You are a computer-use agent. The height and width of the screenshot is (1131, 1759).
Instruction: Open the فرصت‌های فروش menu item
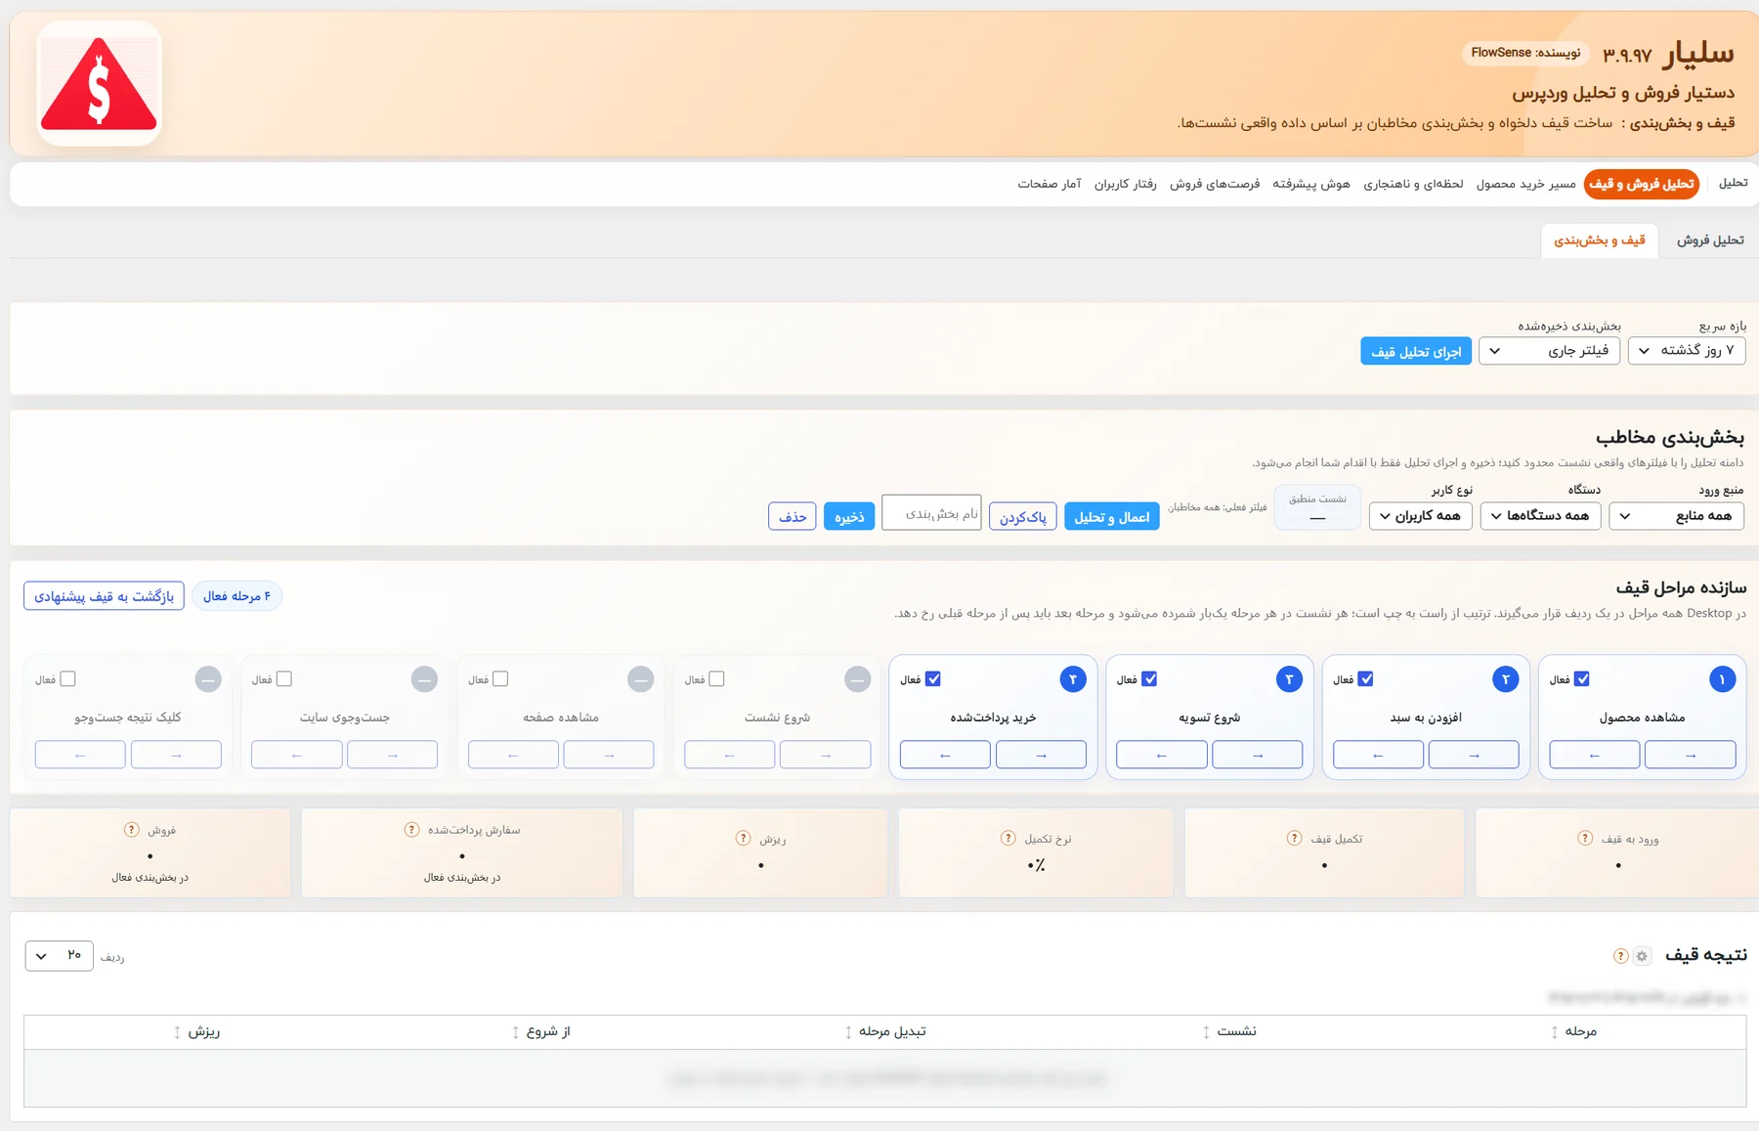click(1215, 184)
